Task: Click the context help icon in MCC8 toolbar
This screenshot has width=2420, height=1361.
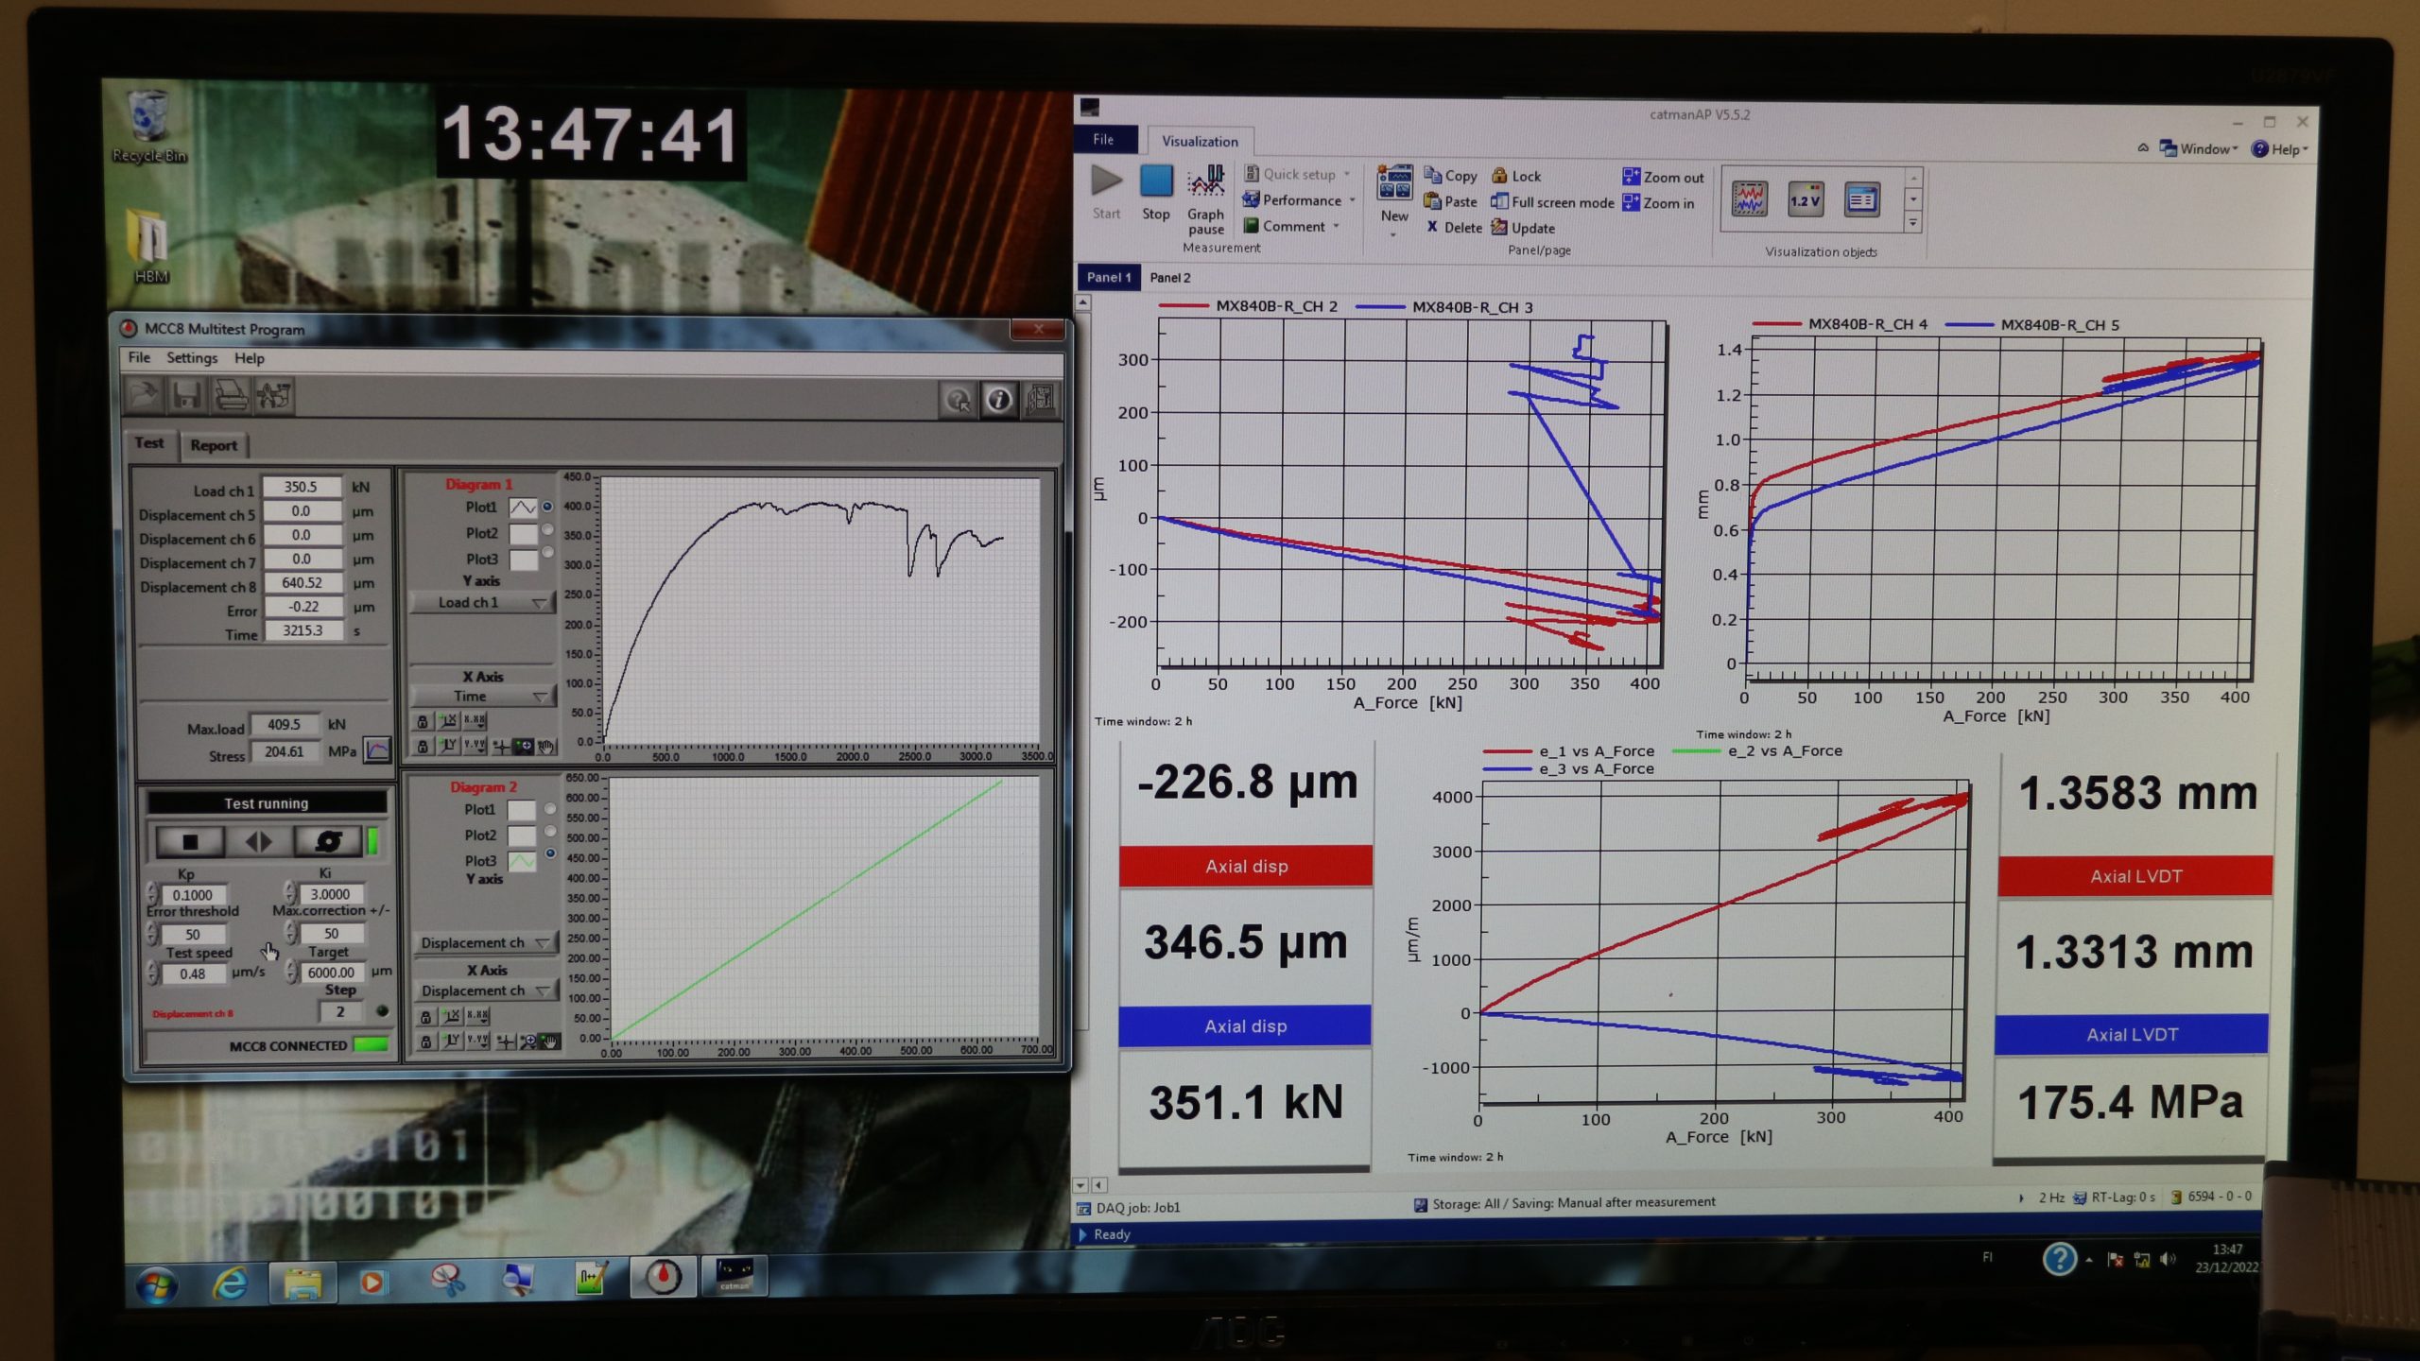Action: pyautogui.click(x=958, y=400)
